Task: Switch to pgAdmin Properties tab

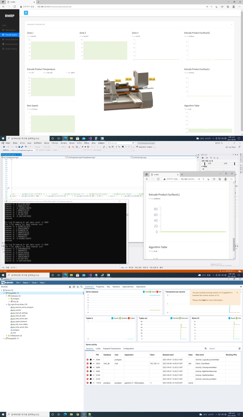Action: point(100,287)
